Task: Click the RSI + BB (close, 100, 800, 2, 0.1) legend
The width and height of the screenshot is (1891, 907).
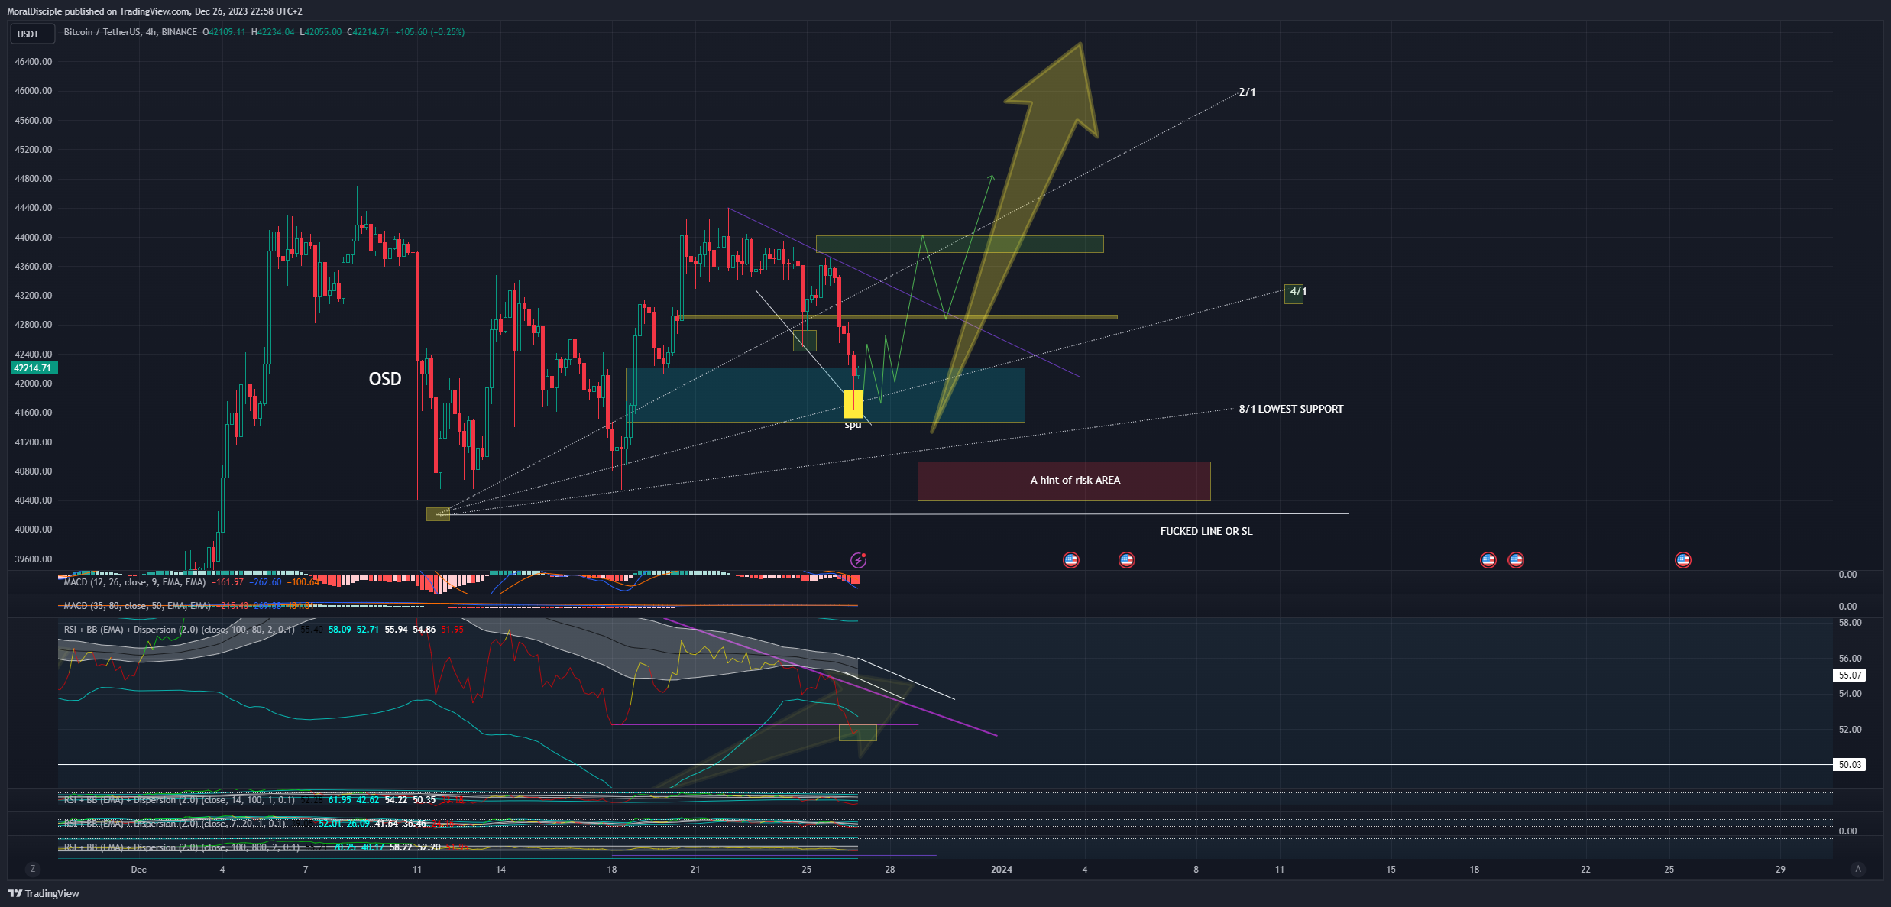Action: coord(182,847)
